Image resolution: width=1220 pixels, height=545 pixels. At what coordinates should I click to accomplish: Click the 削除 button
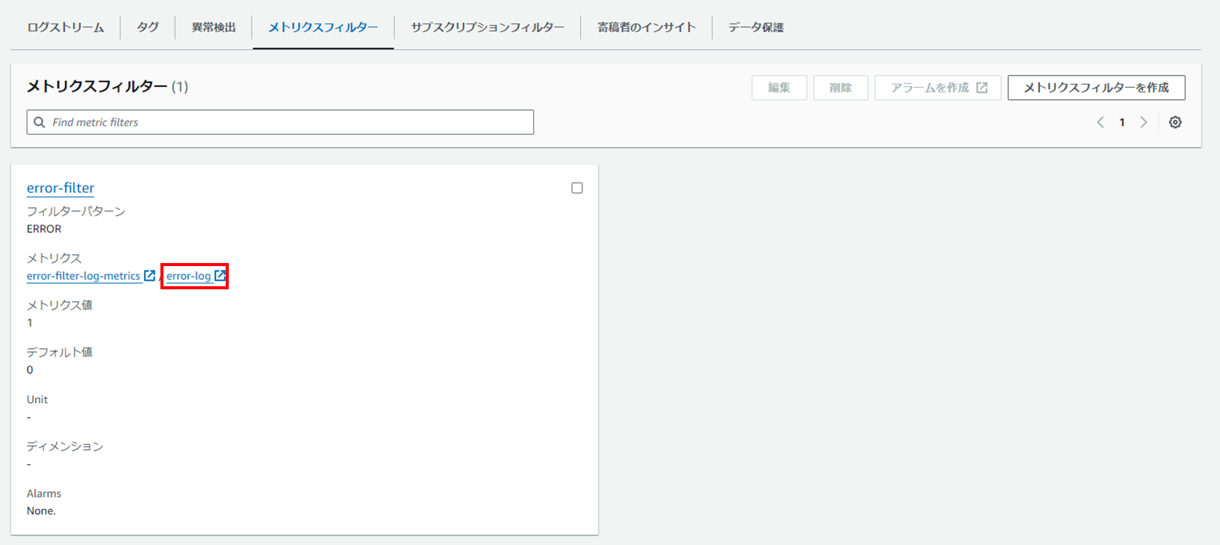tap(841, 88)
